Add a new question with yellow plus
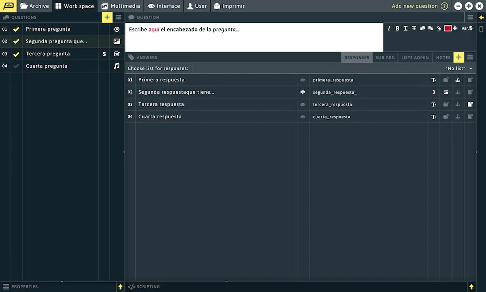The height and width of the screenshot is (292, 486). pyautogui.click(x=107, y=17)
